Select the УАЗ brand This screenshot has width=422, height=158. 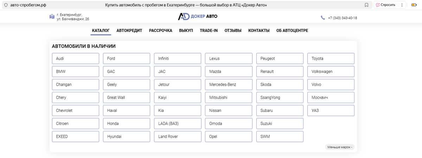tap(331, 110)
